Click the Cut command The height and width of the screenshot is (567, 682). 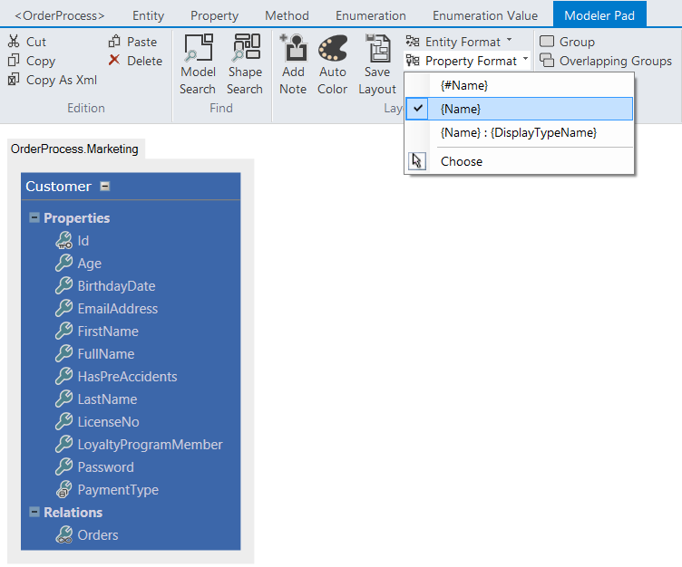click(27, 42)
